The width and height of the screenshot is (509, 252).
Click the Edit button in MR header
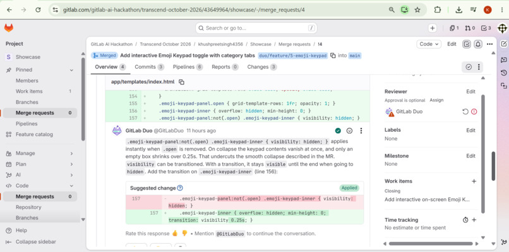(452, 44)
